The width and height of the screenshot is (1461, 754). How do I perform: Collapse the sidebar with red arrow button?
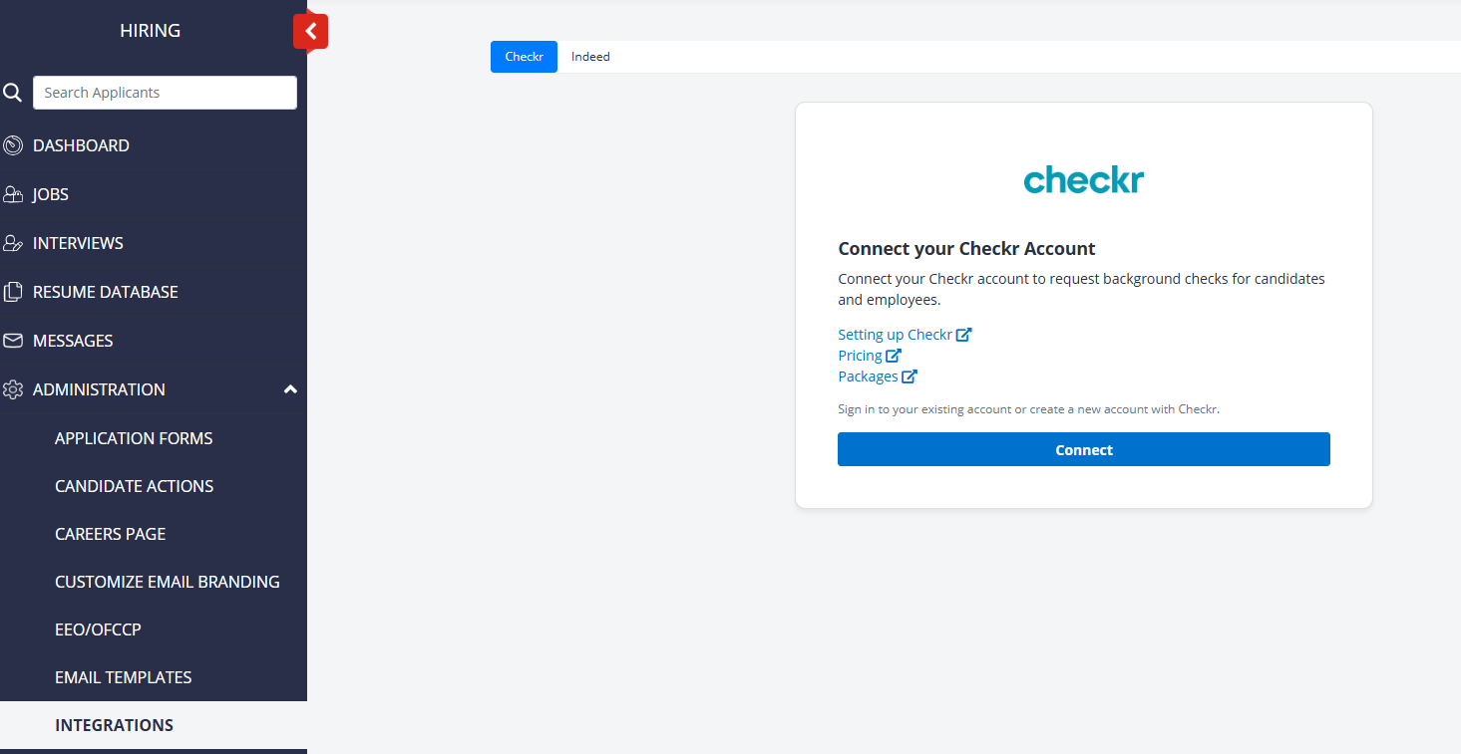coord(310,31)
